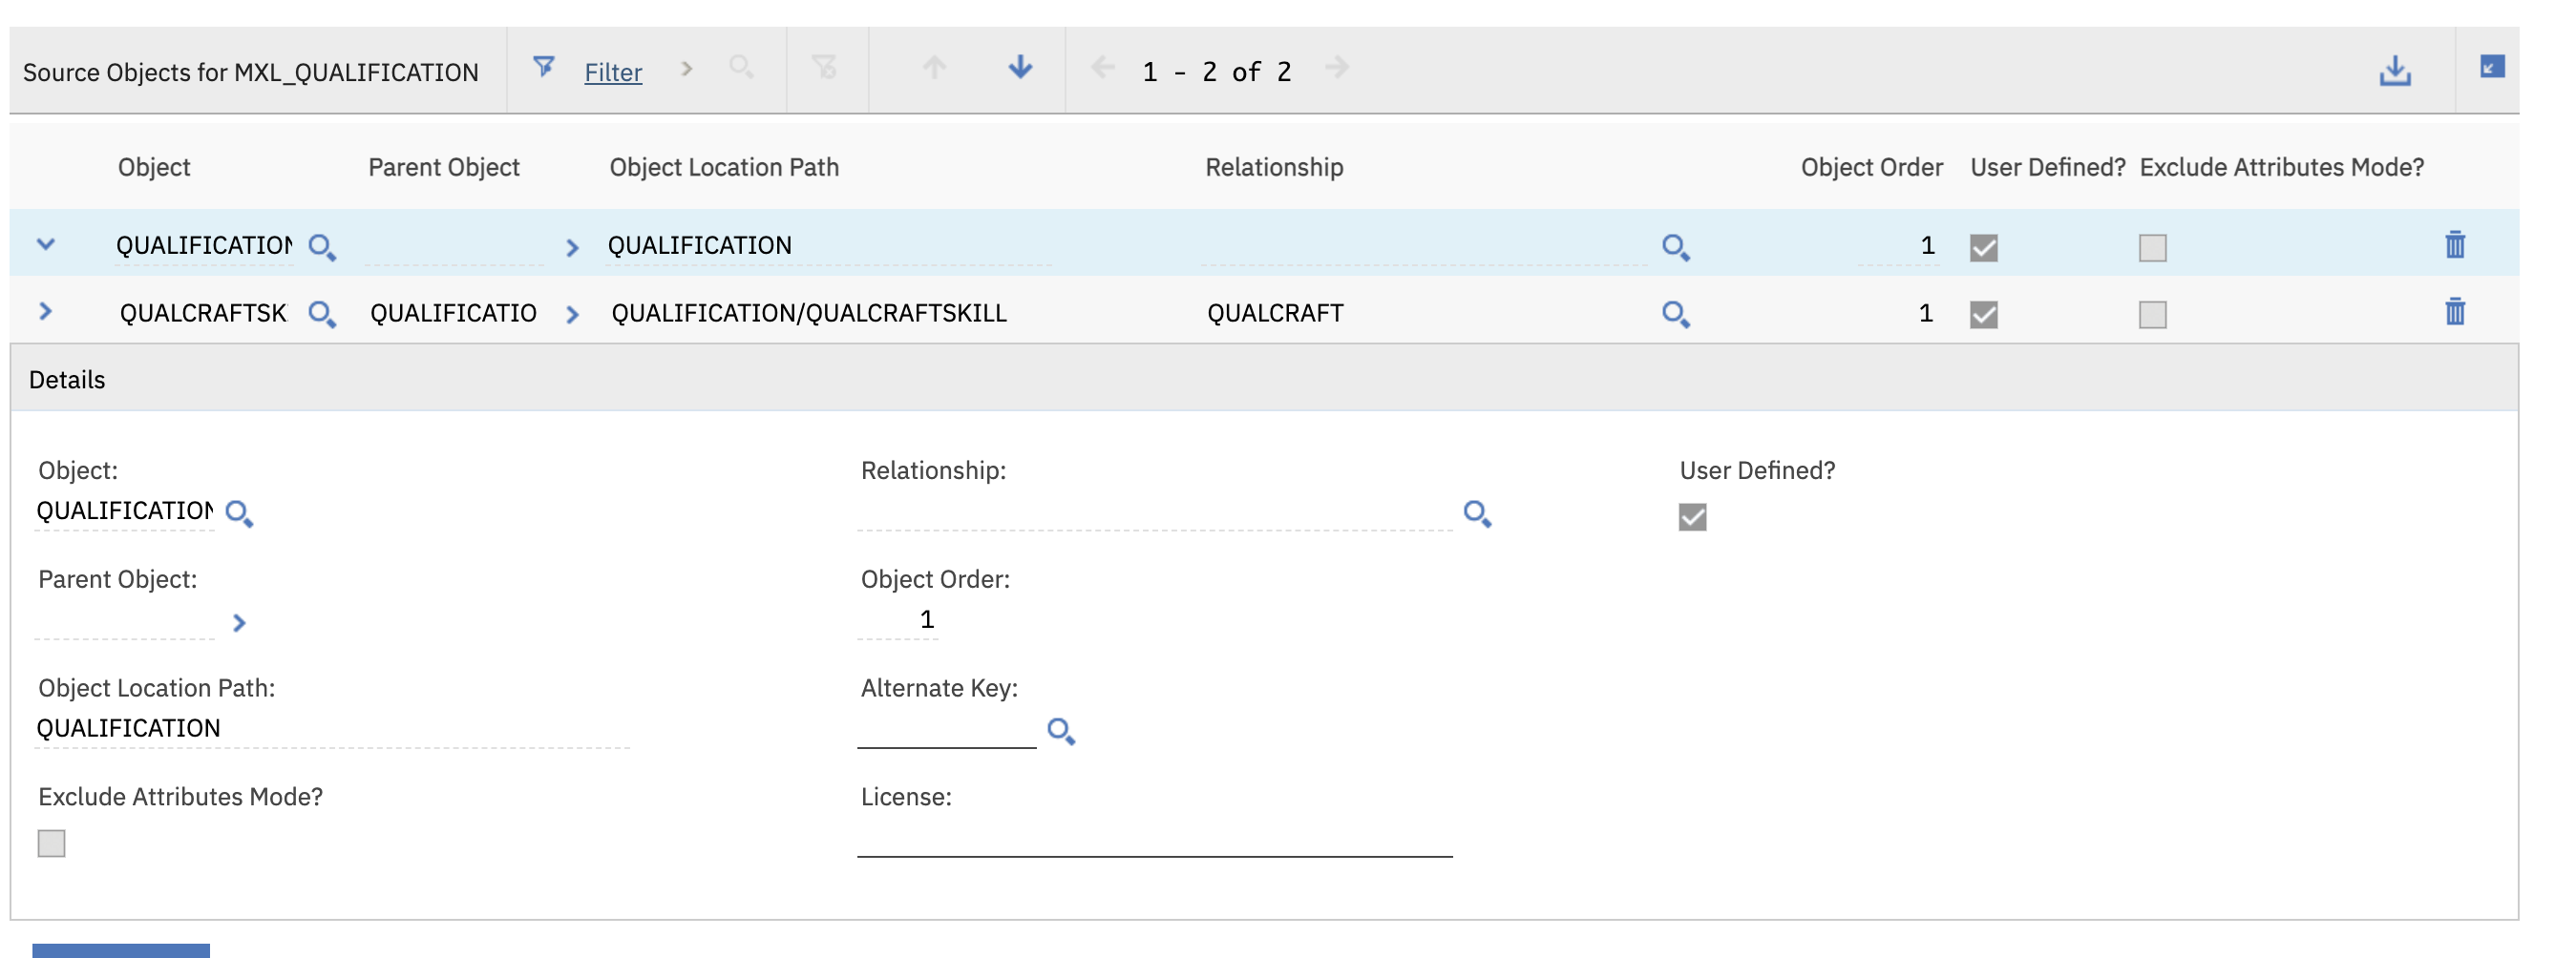Click the Filter link
This screenshot has height=958, width=2576.
(612, 72)
